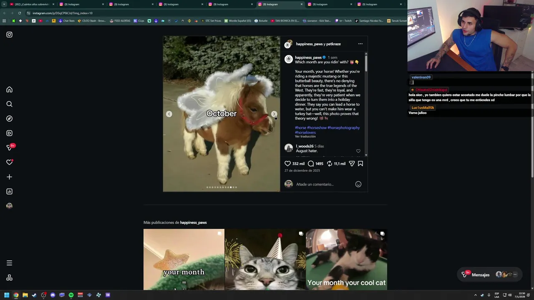
Task: Open Spotify from the Windows taskbar
Action: tap(71, 295)
